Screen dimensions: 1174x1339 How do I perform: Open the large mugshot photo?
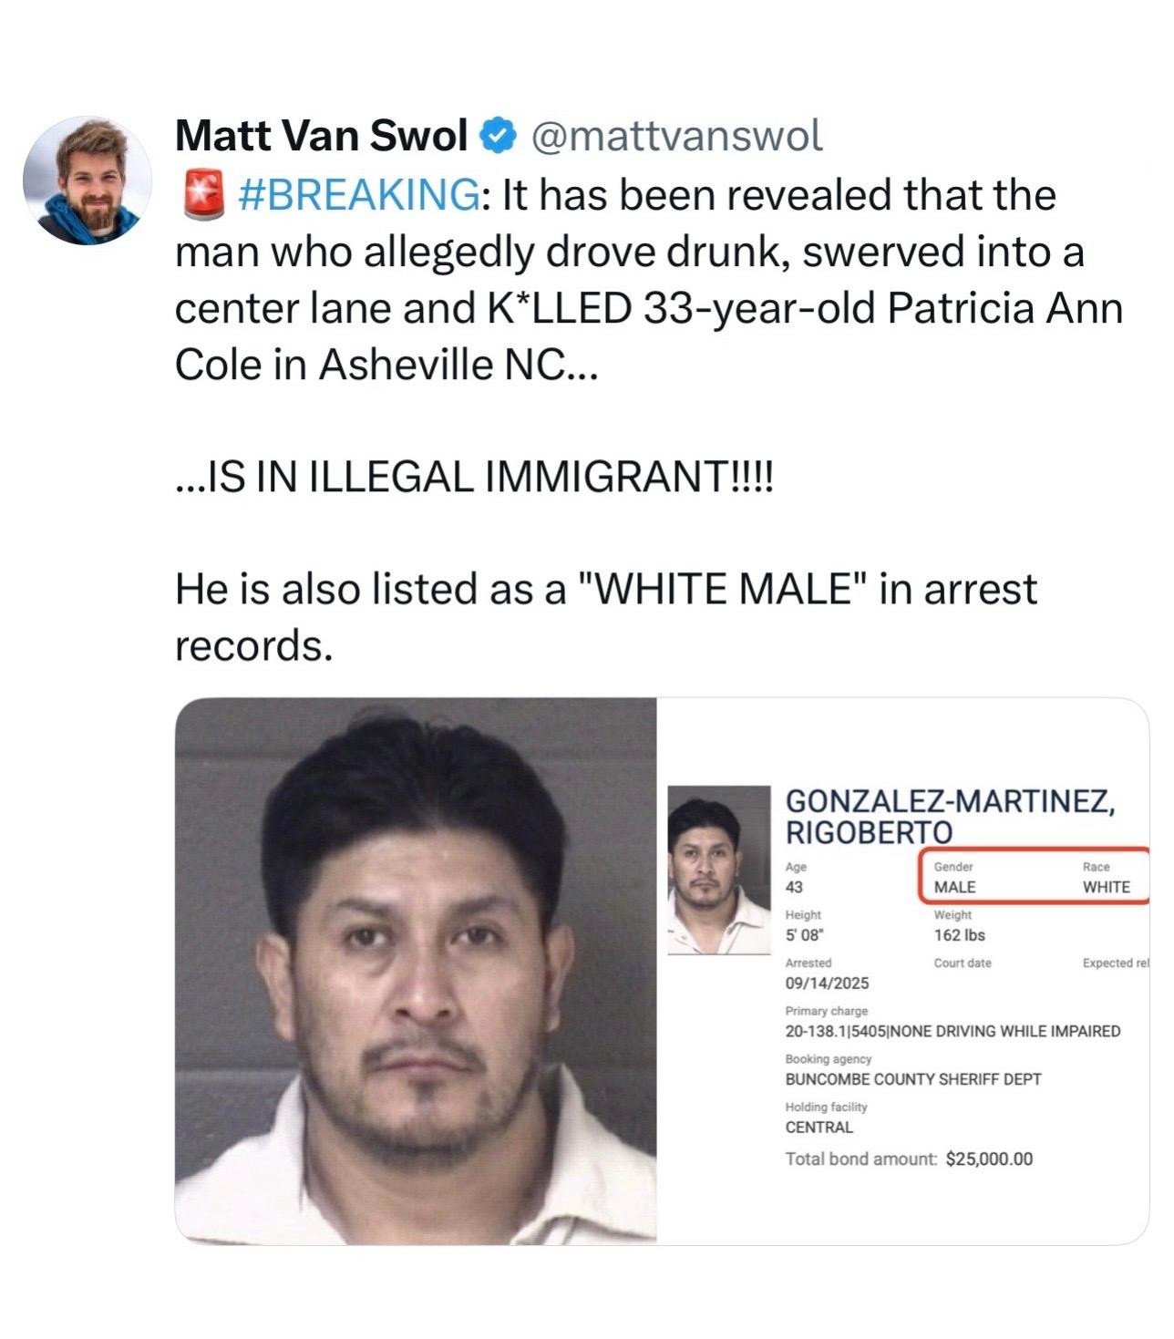tap(416, 971)
